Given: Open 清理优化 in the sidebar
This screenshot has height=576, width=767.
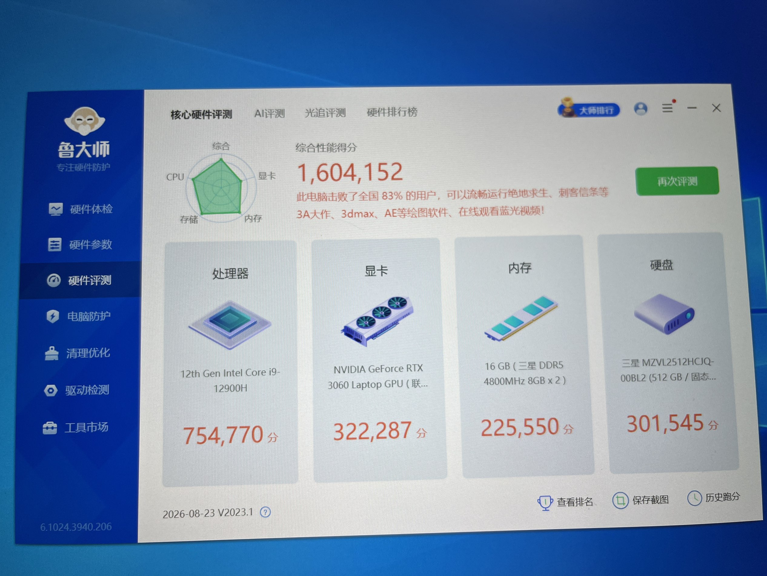Looking at the screenshot, I should tap(78, 353).
